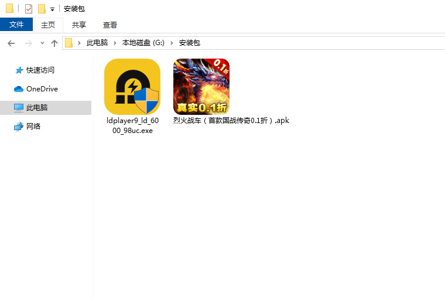Screen dimensions: 445x300
Task: Go forward with the right arrow
Action: (28, 43)
